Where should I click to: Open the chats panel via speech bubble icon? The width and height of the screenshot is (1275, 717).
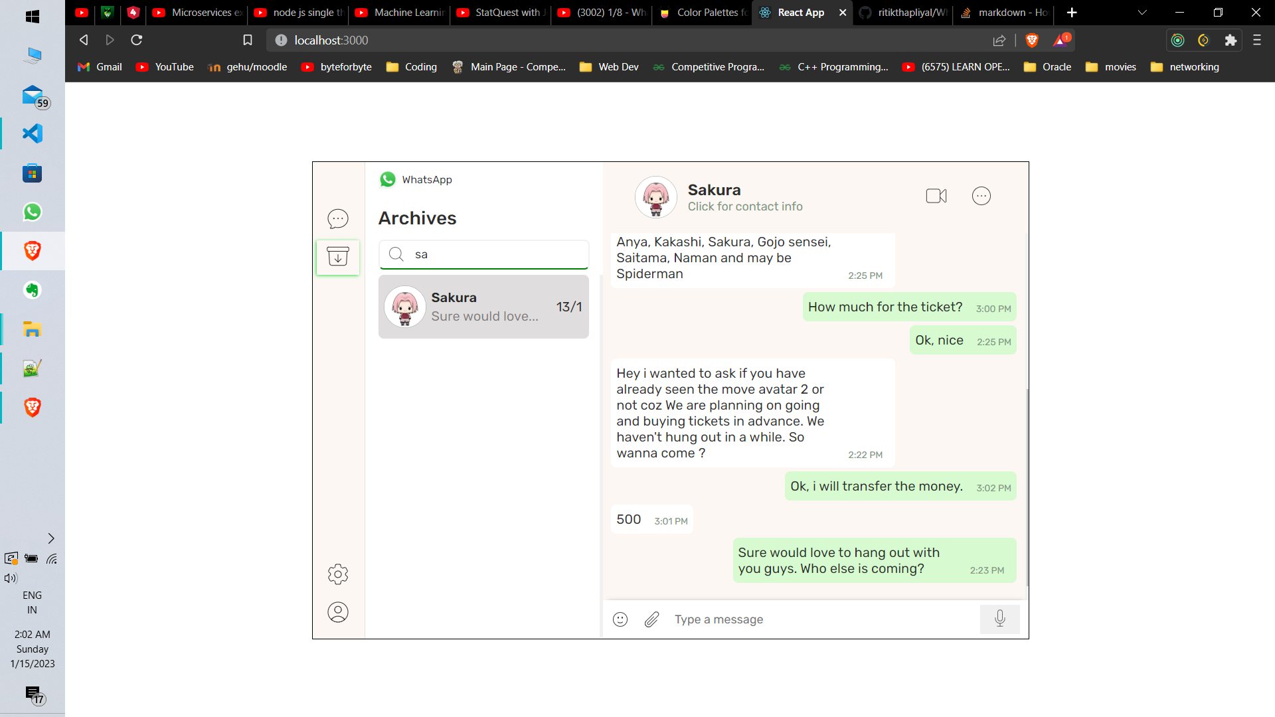coord(338,218)
